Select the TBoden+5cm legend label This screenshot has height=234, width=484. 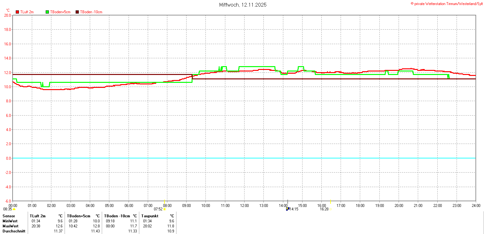[x=60, y=12]
